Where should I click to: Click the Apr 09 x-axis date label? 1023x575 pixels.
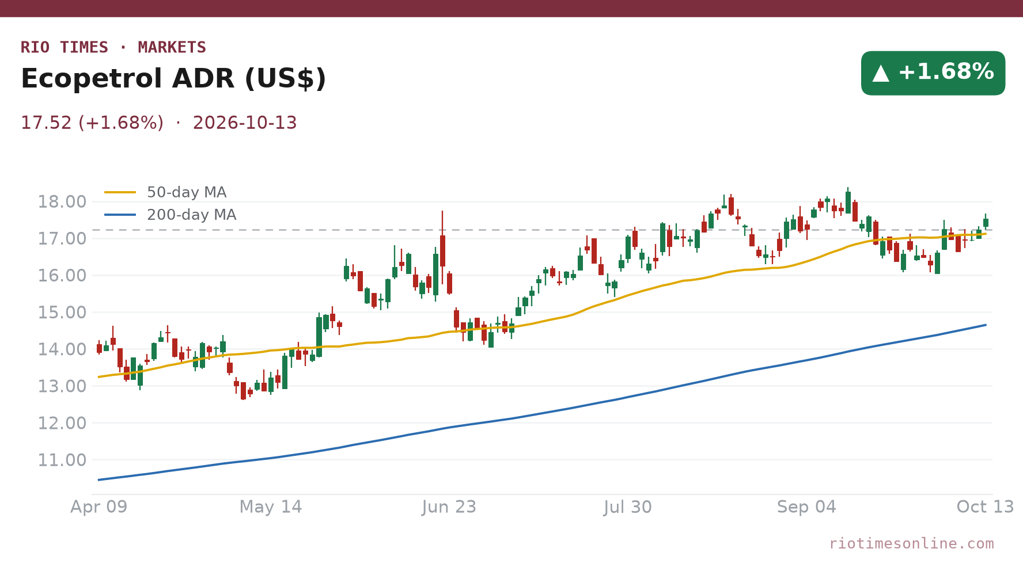tap(98, 507)
